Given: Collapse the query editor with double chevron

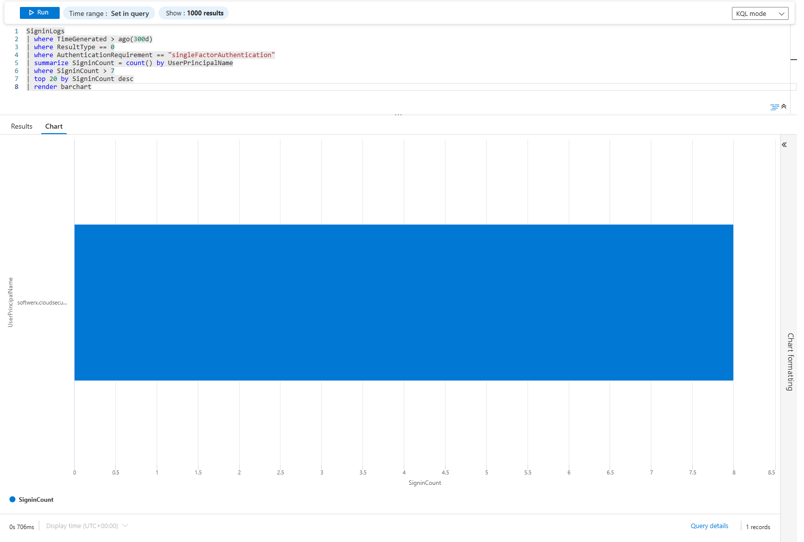Looking at the screenshot, I should [784, 106].
